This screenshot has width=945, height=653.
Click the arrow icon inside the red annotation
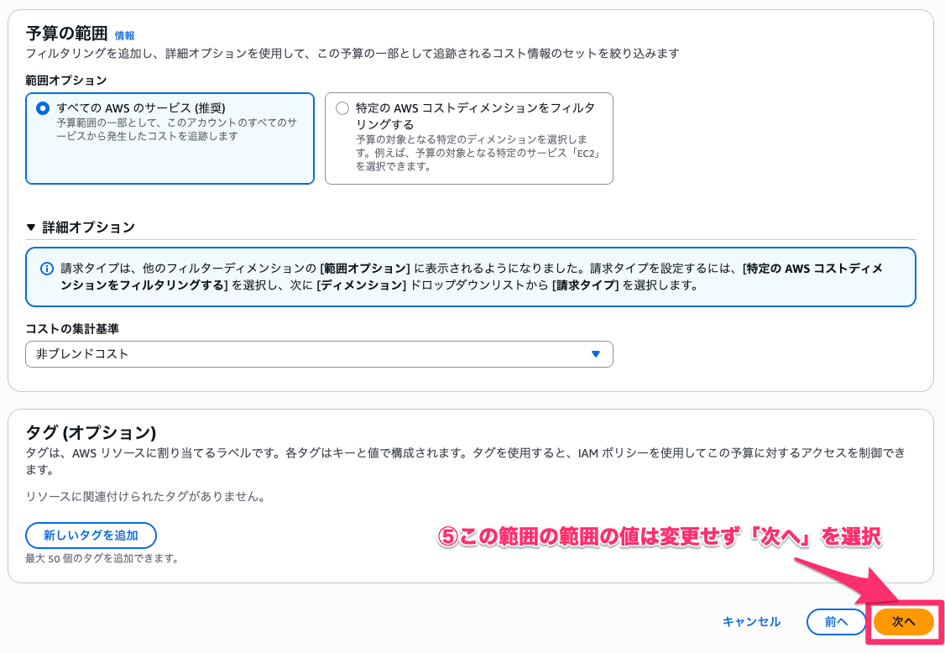pos(848,579)
